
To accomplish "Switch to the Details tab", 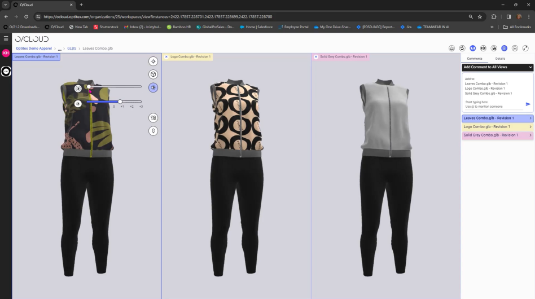I will pos(500,59).
